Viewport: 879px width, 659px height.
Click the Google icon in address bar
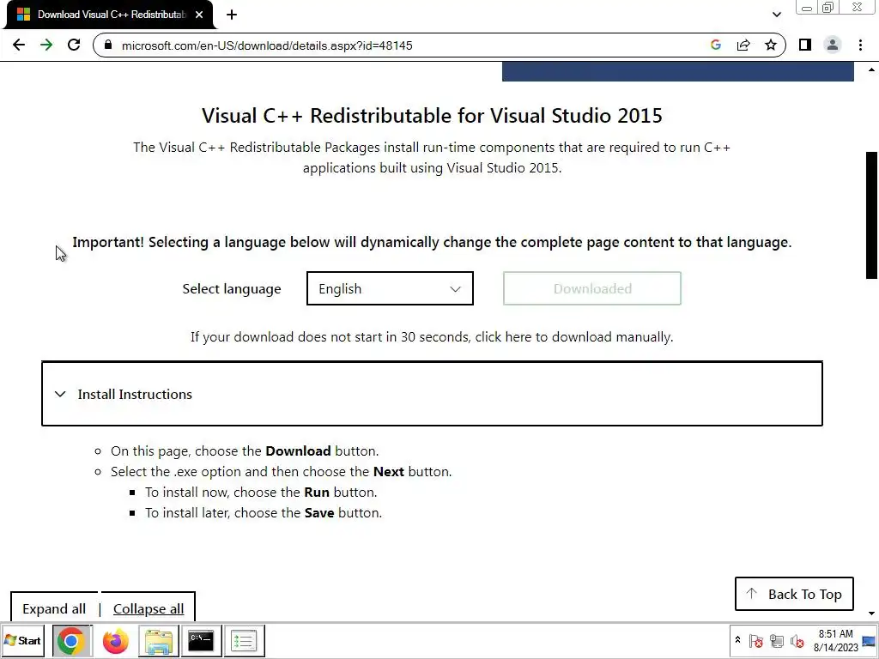[x=715, y=45]
